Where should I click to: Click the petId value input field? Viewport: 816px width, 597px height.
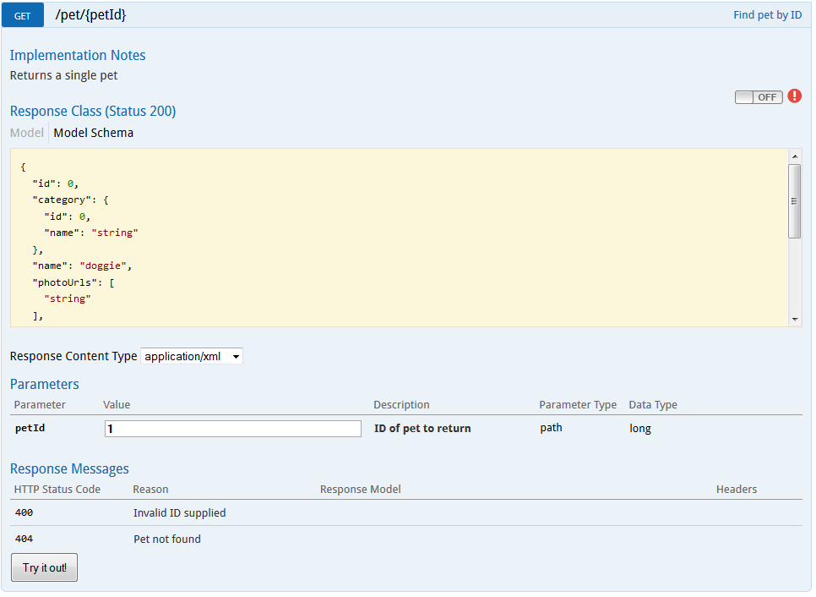pos(232,429)
